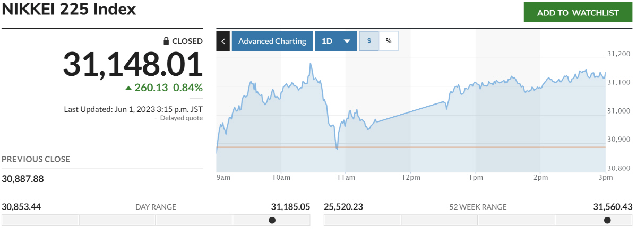Image resolution: width=637 pixels, height=235 pixels.
Task: Select the 9am label on the time axis
Action: pyautogui.click(x=223, y=177)
